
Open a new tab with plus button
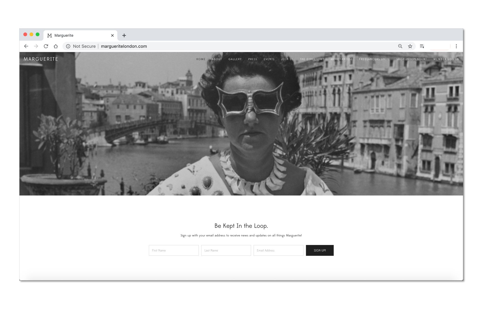(124, 35)
